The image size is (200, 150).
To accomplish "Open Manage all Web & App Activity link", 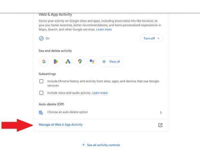I will pyautogui.click(x=61, y=125).
